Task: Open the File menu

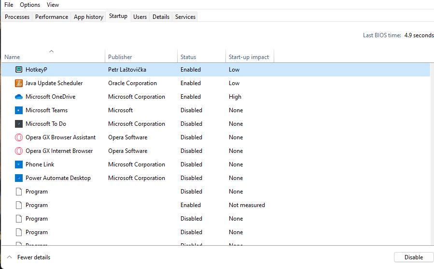Action: coord(9,5)
